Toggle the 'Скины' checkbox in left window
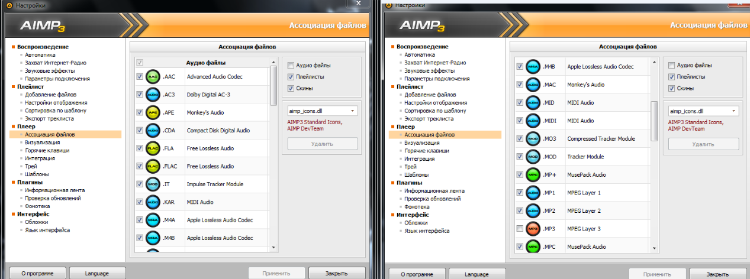 (x=291, y=88)
